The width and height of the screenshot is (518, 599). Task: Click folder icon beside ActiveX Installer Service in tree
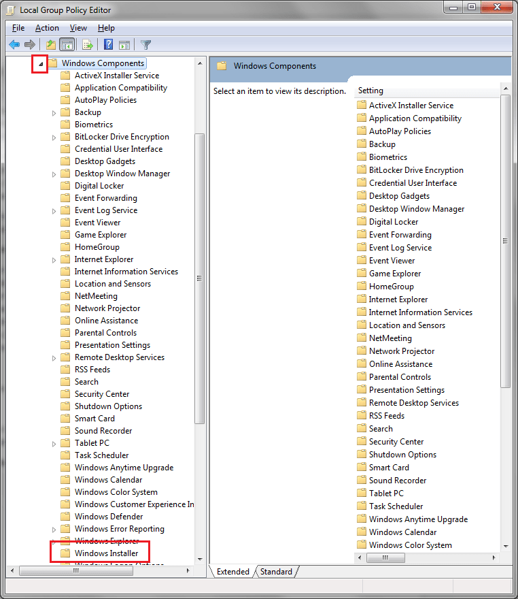(x=66, y=76)
